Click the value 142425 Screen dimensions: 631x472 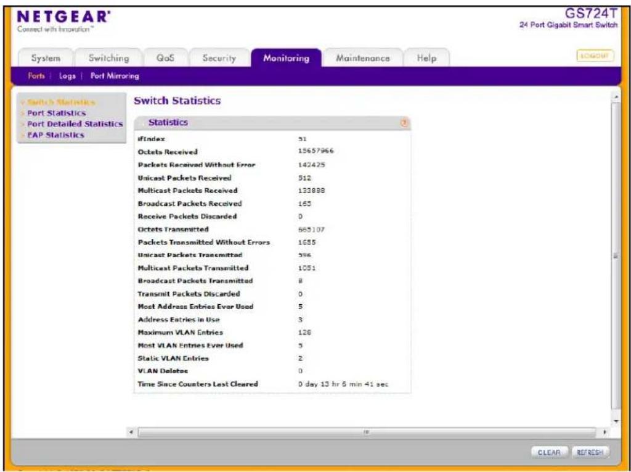click(x=311, y=165)
